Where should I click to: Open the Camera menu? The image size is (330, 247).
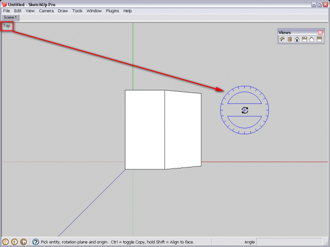(46, 11)
